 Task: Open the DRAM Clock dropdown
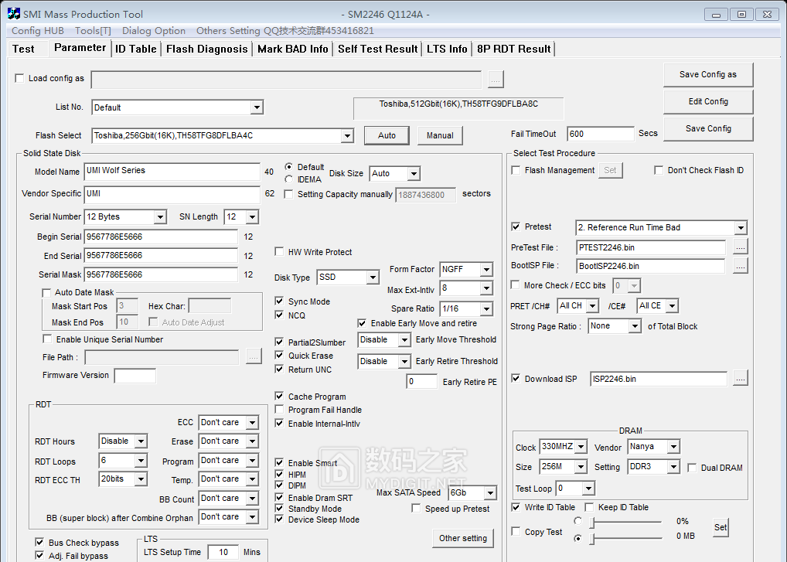(x=579, y=448)
